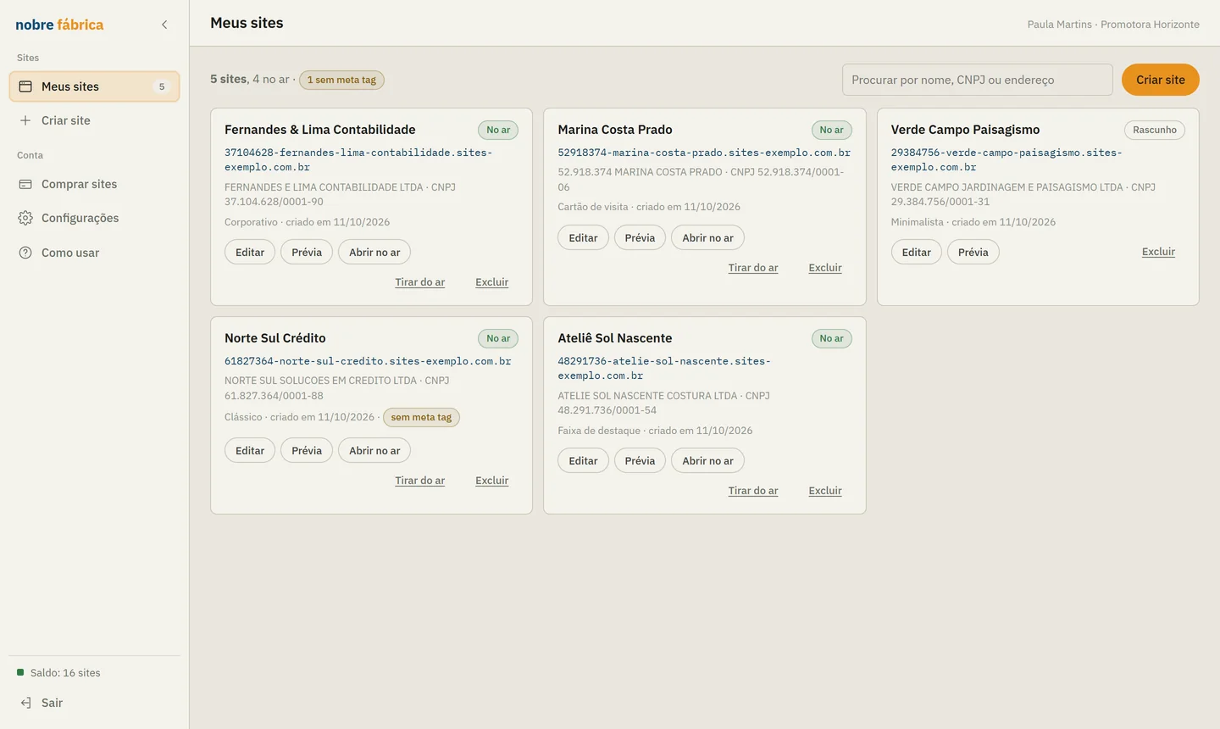The height and width of the screenshot is (729, 1220).
Task: Open the marina-costa-prado site URL
Action: (704, 153)
